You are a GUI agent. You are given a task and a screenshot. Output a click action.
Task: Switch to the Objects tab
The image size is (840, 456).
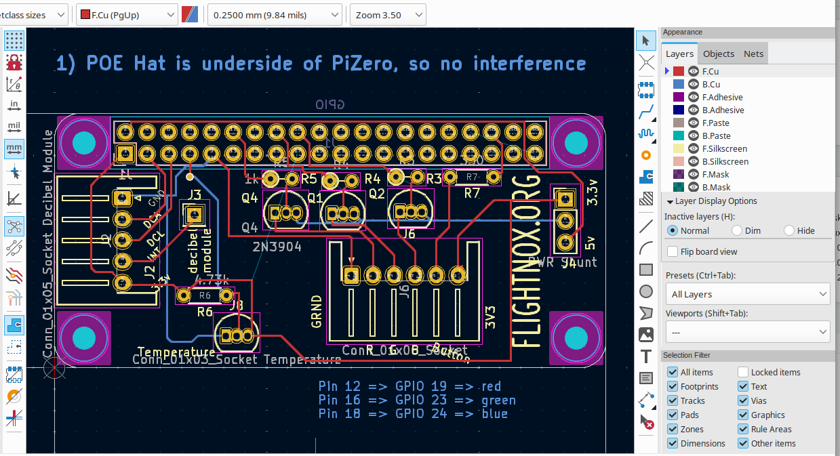pos(719,54)
